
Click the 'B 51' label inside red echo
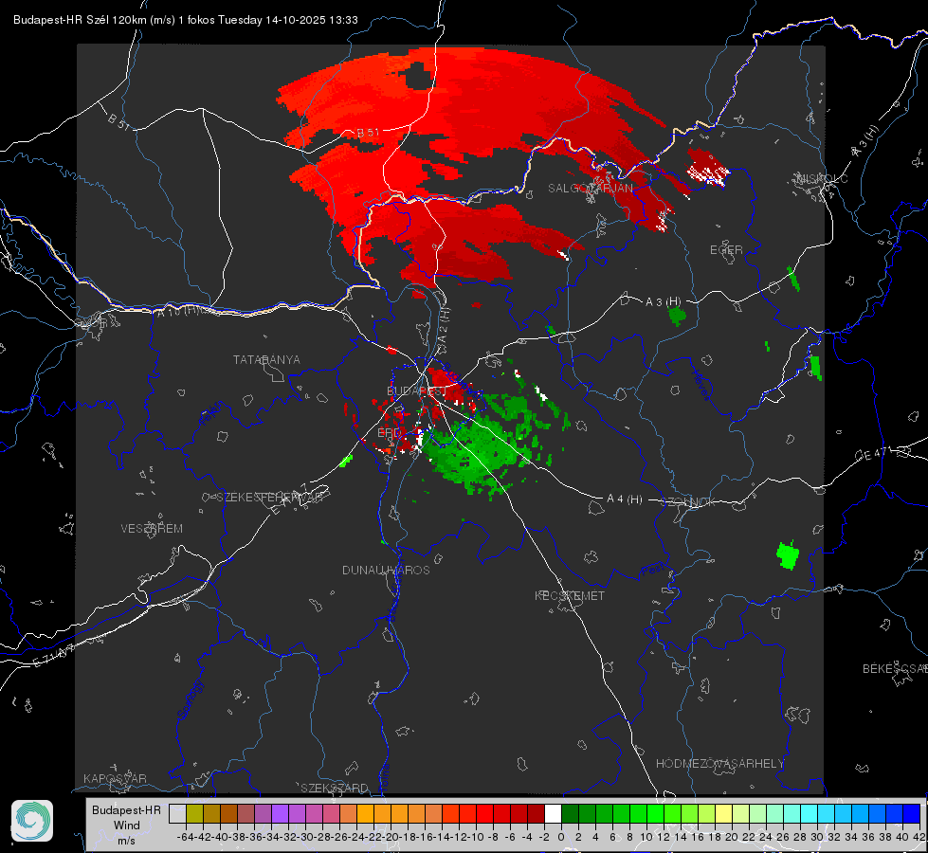[x=368, y=133]
